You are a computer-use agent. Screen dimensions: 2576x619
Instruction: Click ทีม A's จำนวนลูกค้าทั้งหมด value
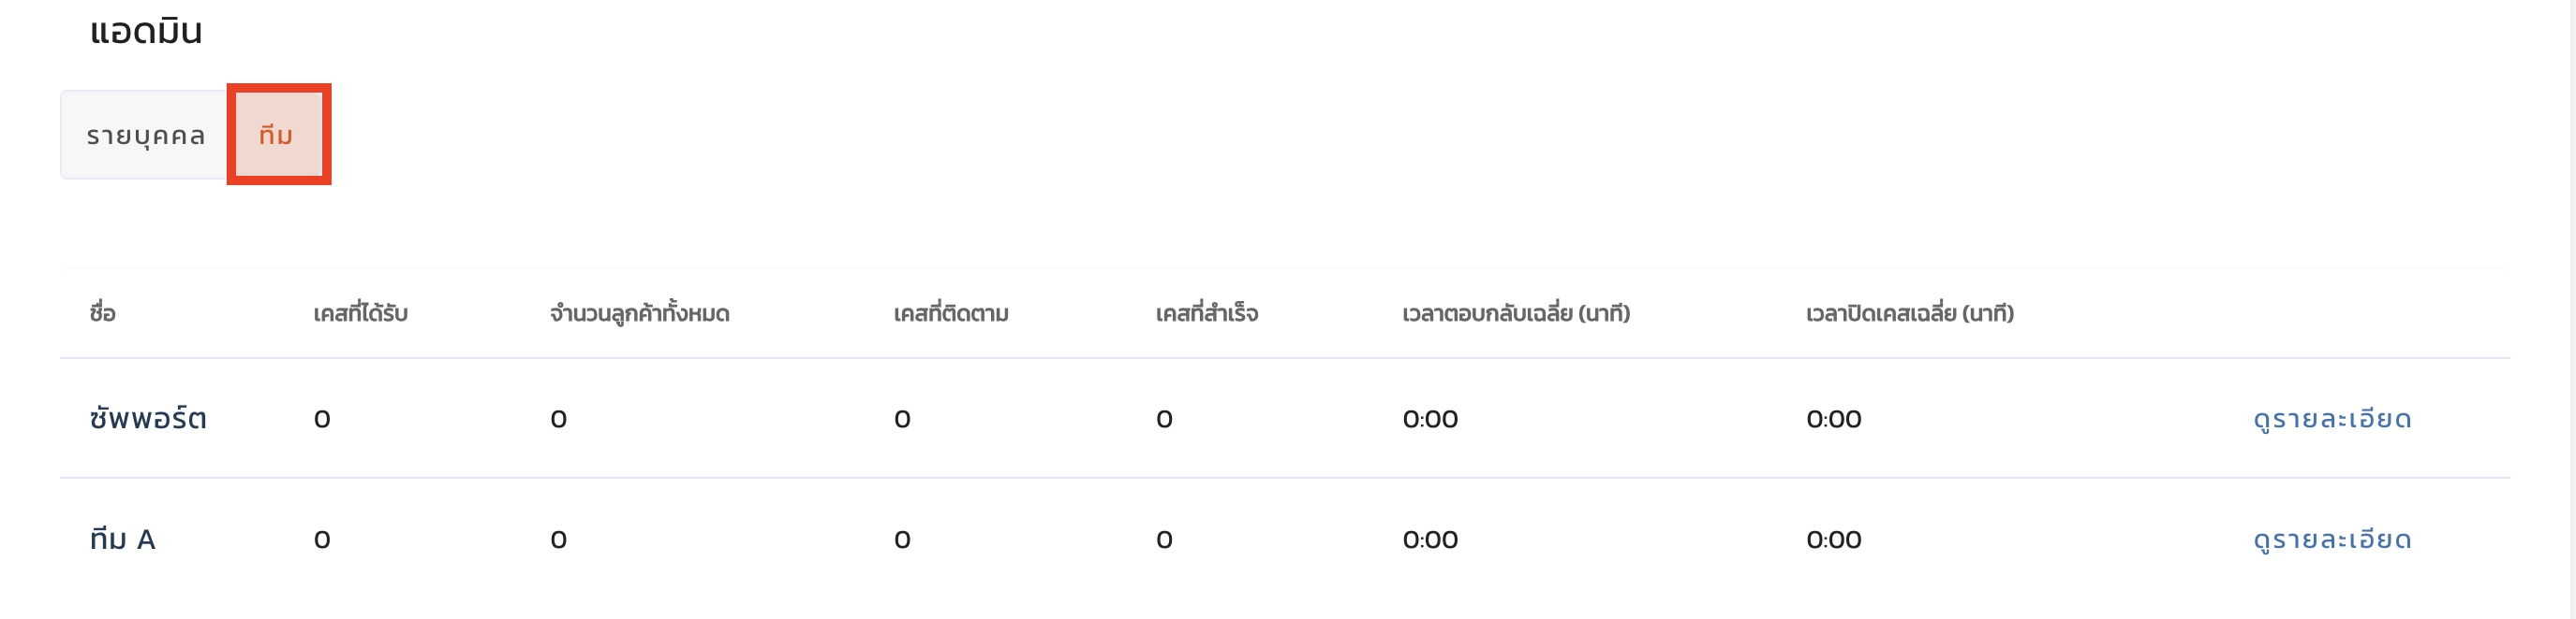click(x=558, y=540)
